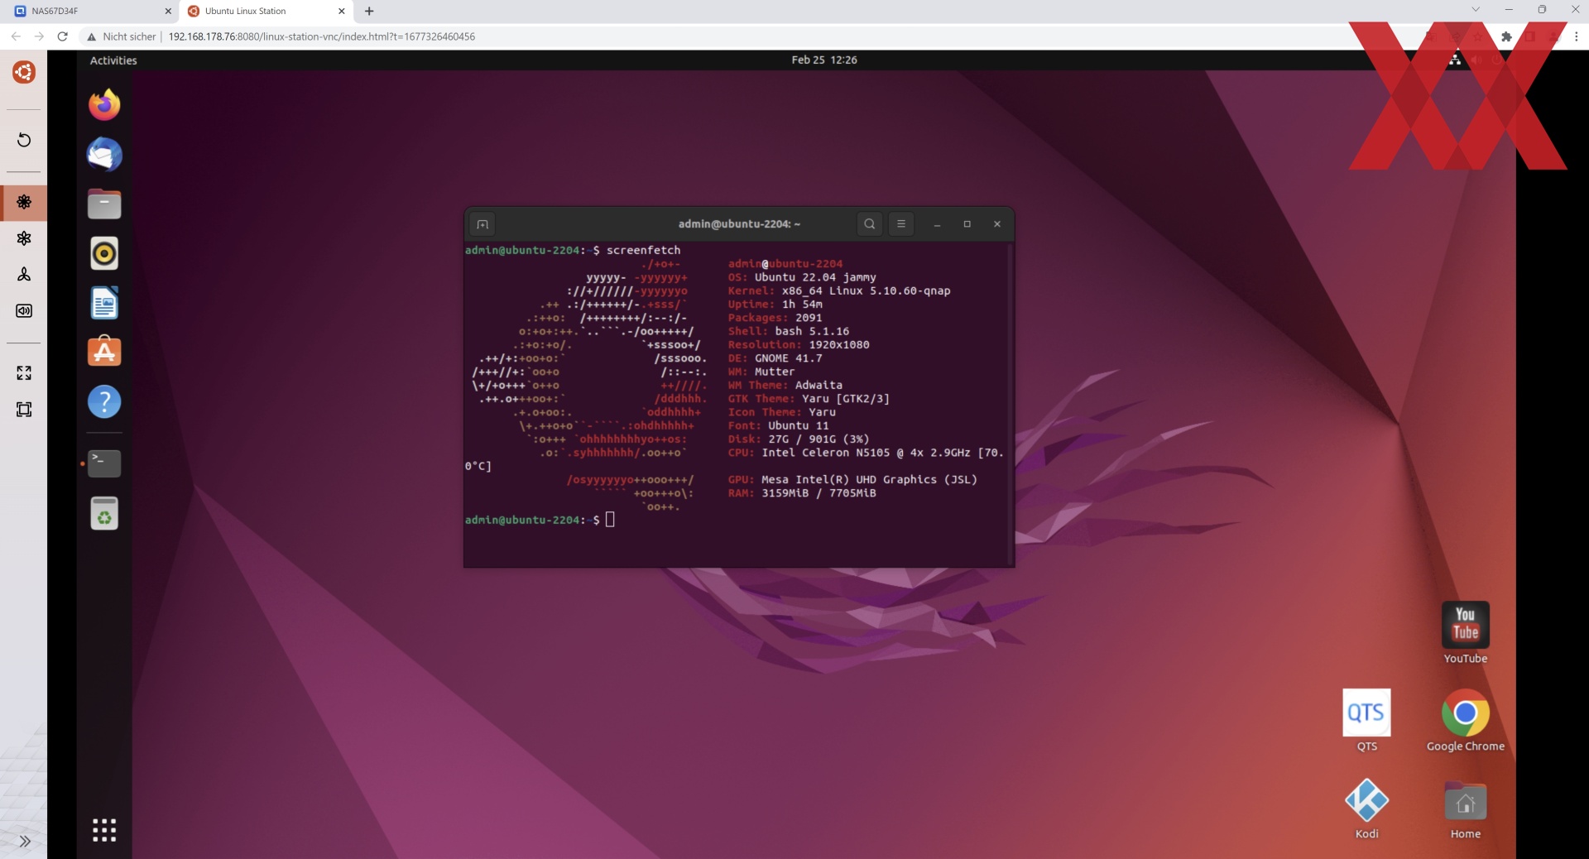Close the admin@ubuntu-2204 terminal window
Viewport: 1589px width, 859px height.
click(x=997, y=224)
